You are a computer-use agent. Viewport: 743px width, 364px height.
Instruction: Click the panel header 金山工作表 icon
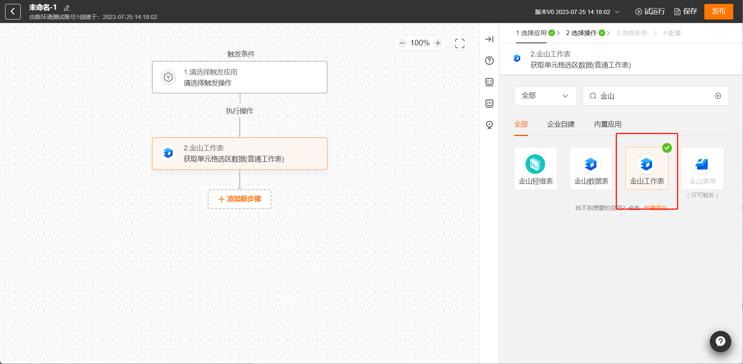pos(517,58)
